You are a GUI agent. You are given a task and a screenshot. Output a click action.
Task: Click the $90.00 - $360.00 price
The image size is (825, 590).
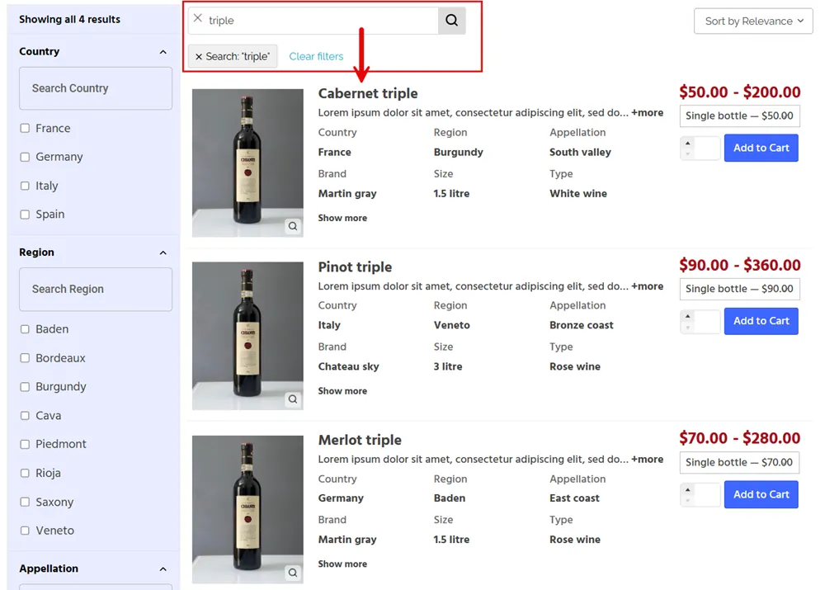tap(739, 265)
